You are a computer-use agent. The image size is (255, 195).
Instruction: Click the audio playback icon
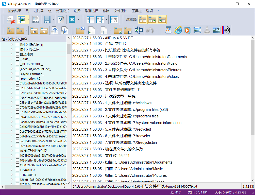(227, 30)
